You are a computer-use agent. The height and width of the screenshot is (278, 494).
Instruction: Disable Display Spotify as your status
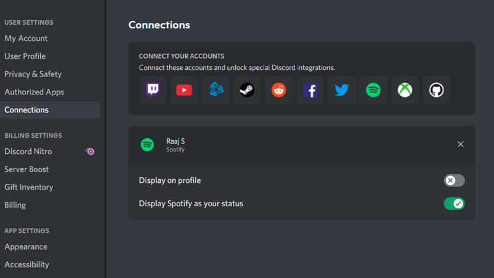coord(454,204)
